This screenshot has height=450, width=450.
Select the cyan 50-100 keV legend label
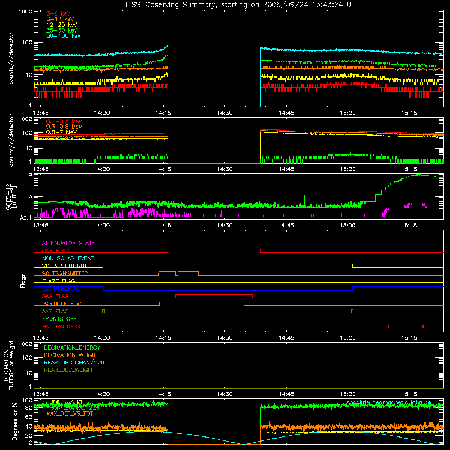click(64, 36)
